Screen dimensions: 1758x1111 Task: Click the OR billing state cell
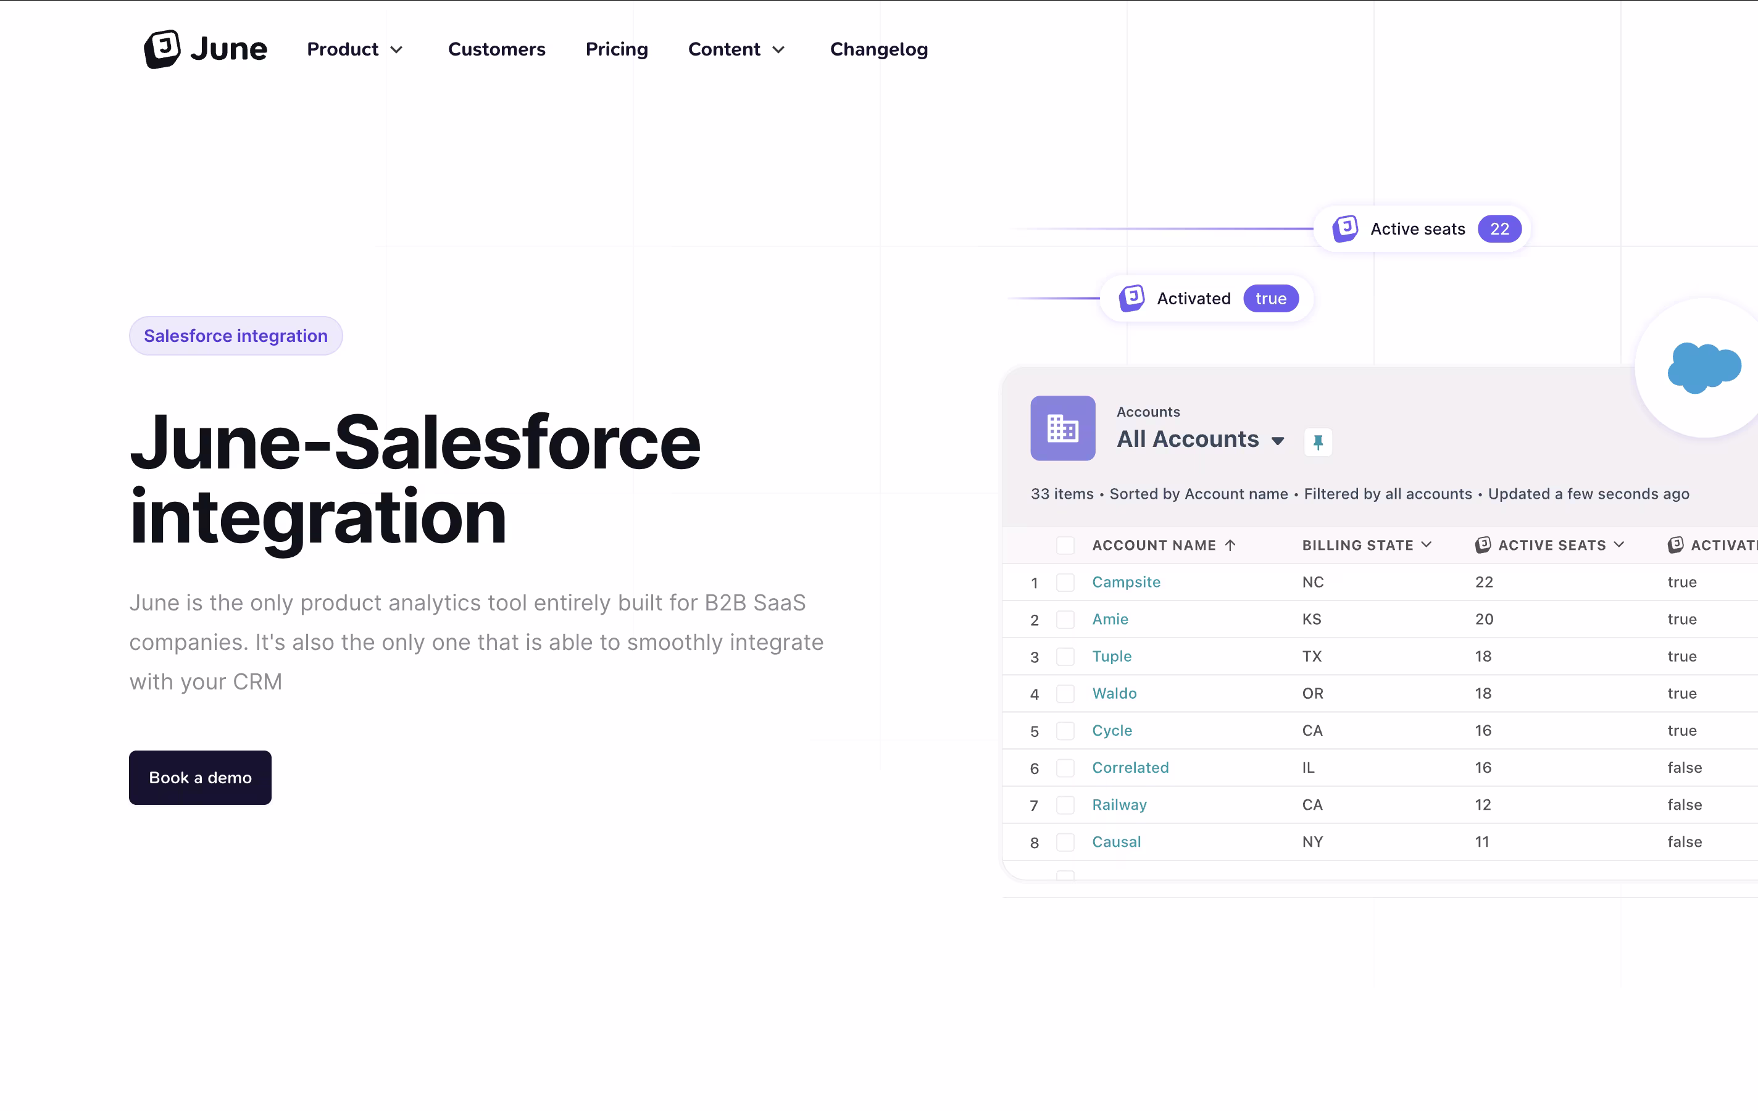pos(1313,694)
